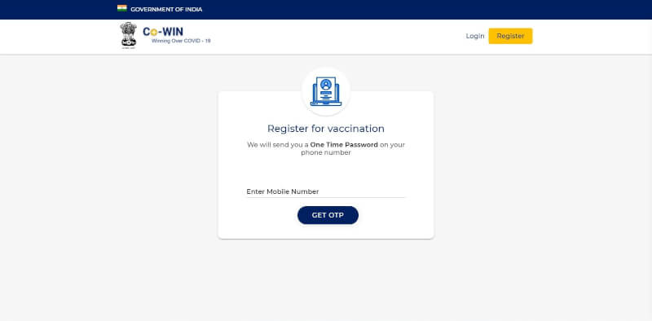The height and width of the screenshot is (321, 652).
Task: Focus the Enter Mobile Number field
Action: pos(325,191)
